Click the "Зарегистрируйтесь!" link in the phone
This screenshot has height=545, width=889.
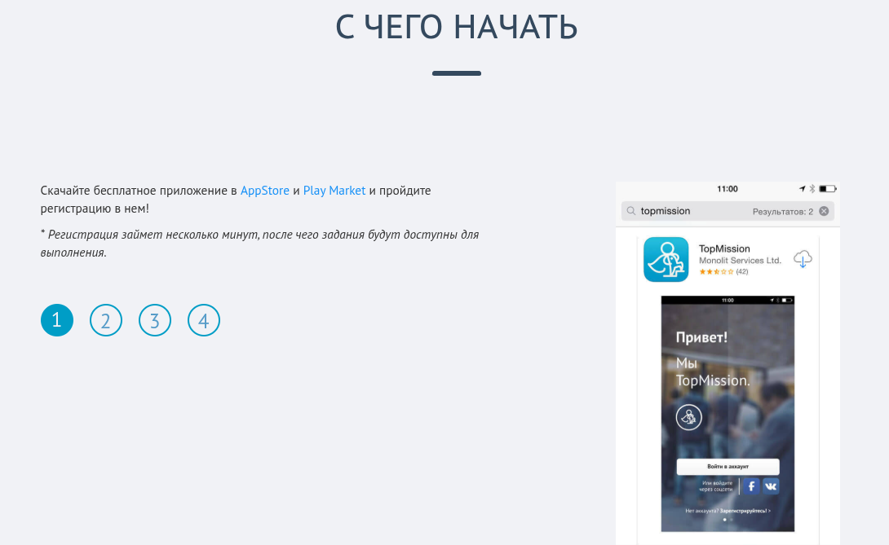tap(743, 511)
